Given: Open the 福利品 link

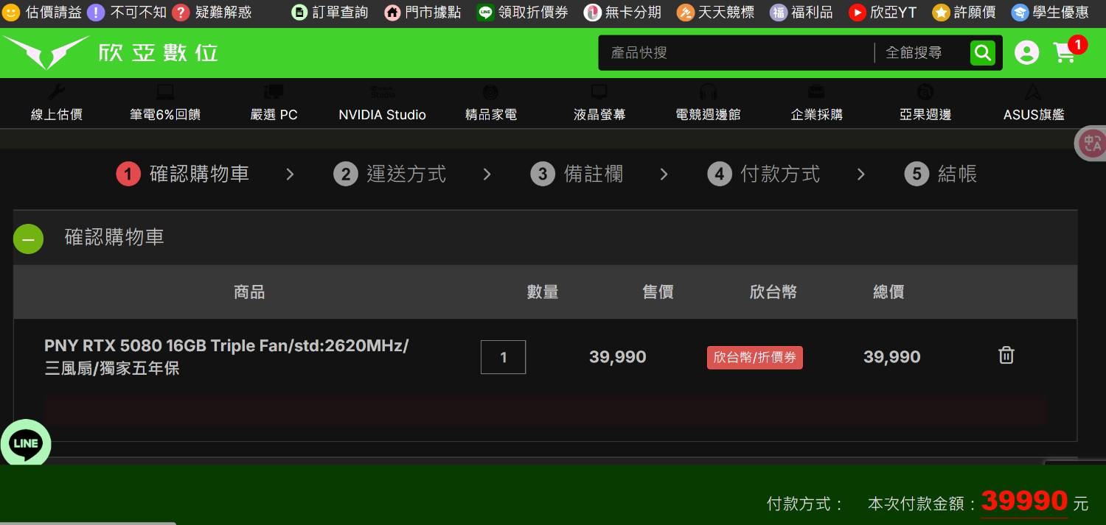Looking at the screenshot, I should click(801, 12).
